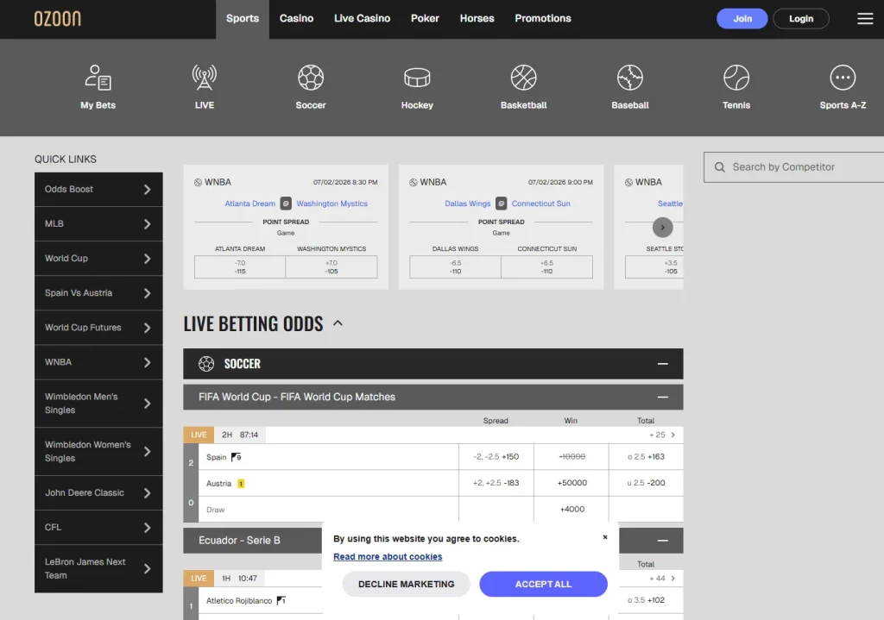Open the WNBA quick link
The width and height of the screenshot is (884, 620).
tap(98, 363)
